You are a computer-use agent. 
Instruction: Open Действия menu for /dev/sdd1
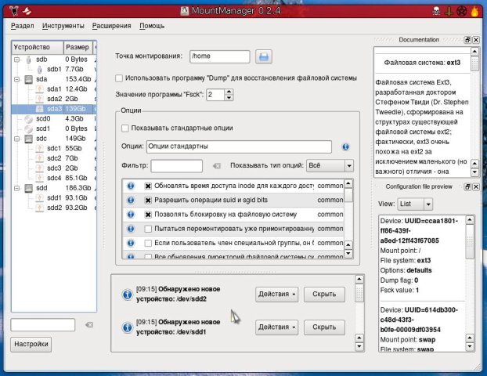tap(276, 327)
